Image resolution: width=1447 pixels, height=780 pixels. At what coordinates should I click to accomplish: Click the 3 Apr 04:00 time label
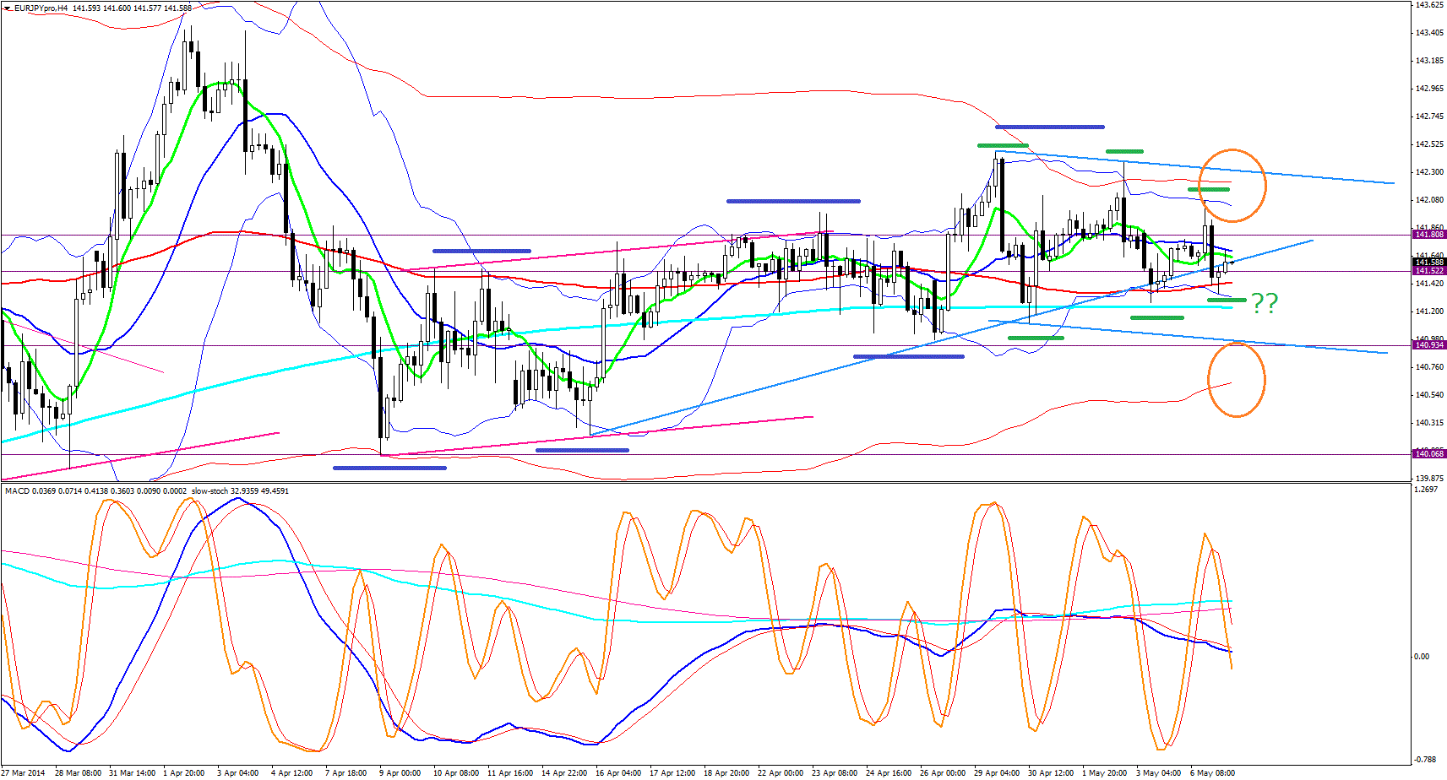click(238, 773)
